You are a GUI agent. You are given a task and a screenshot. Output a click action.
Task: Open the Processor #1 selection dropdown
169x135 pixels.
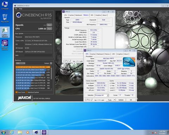pyautogui.click(x=102, y=95)
